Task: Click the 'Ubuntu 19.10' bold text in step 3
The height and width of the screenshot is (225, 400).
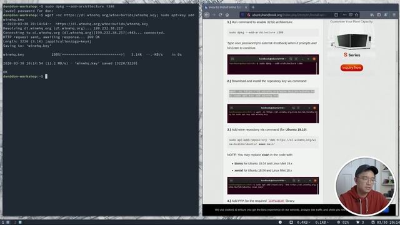Action: point(296,129)
